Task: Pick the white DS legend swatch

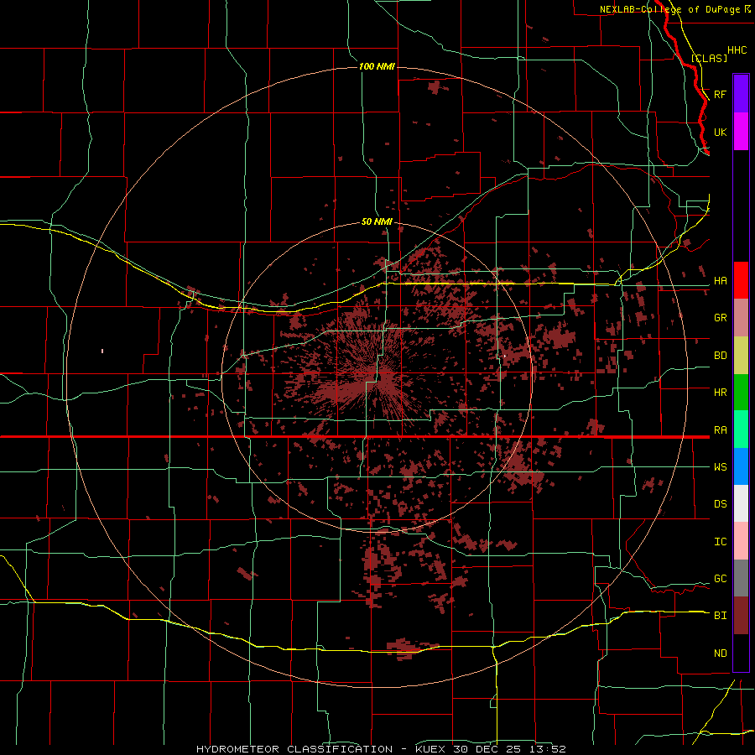Action: coord(741,503)
